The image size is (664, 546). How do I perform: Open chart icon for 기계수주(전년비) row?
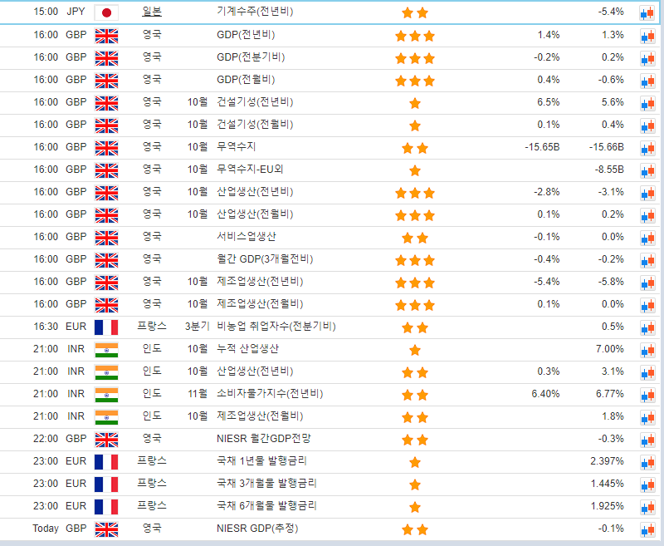tap(647, 13)
